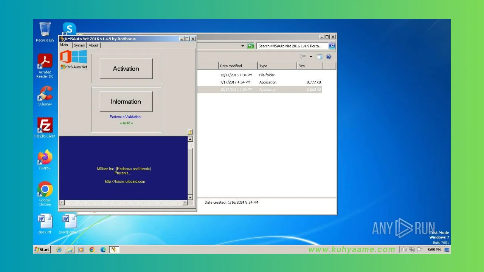484x272 pixels.
Task: Open the practicema... Word document icon
Action: [x=69, y=224]
